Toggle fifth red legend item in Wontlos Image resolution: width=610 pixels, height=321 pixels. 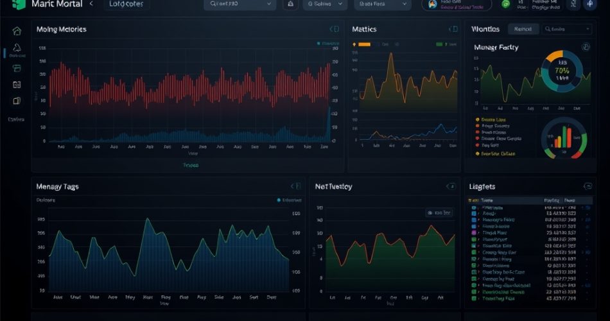(487, 145)
